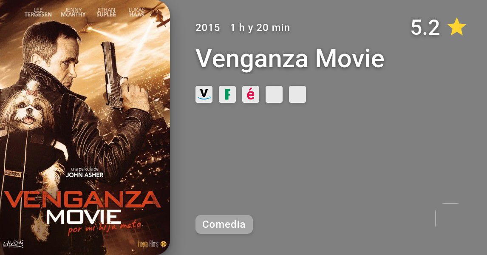Screen dimensions: 487x255
Task: Click the last blank provider tile
Action: 297,94
